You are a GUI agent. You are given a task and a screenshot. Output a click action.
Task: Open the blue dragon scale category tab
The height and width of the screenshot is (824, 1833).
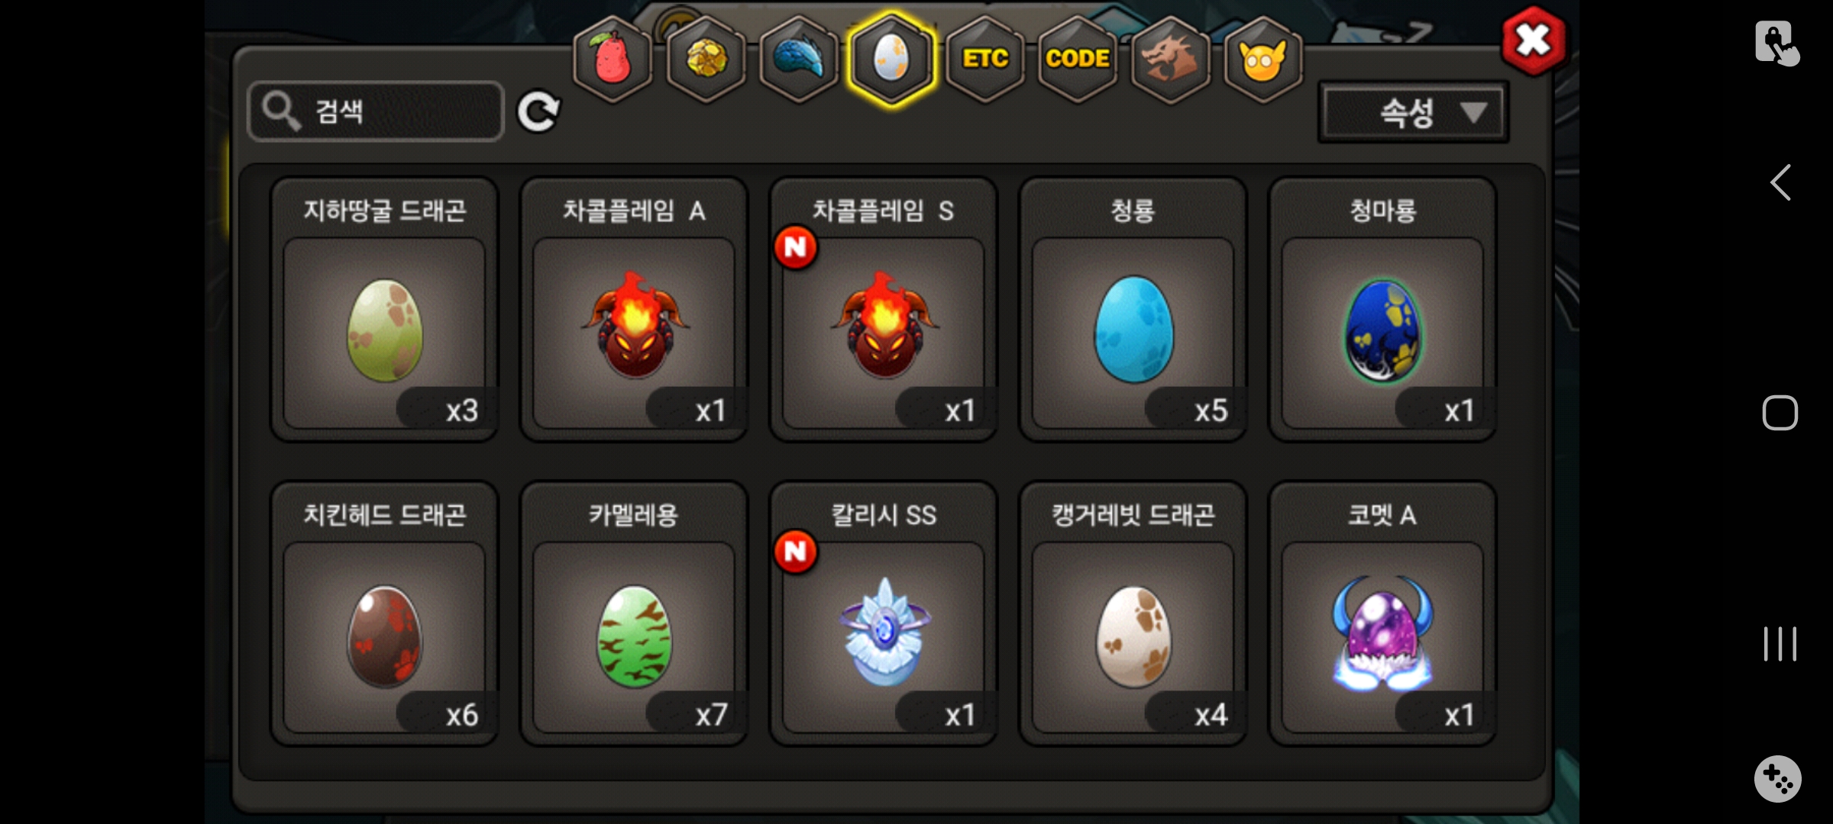(x=799, y=60)
